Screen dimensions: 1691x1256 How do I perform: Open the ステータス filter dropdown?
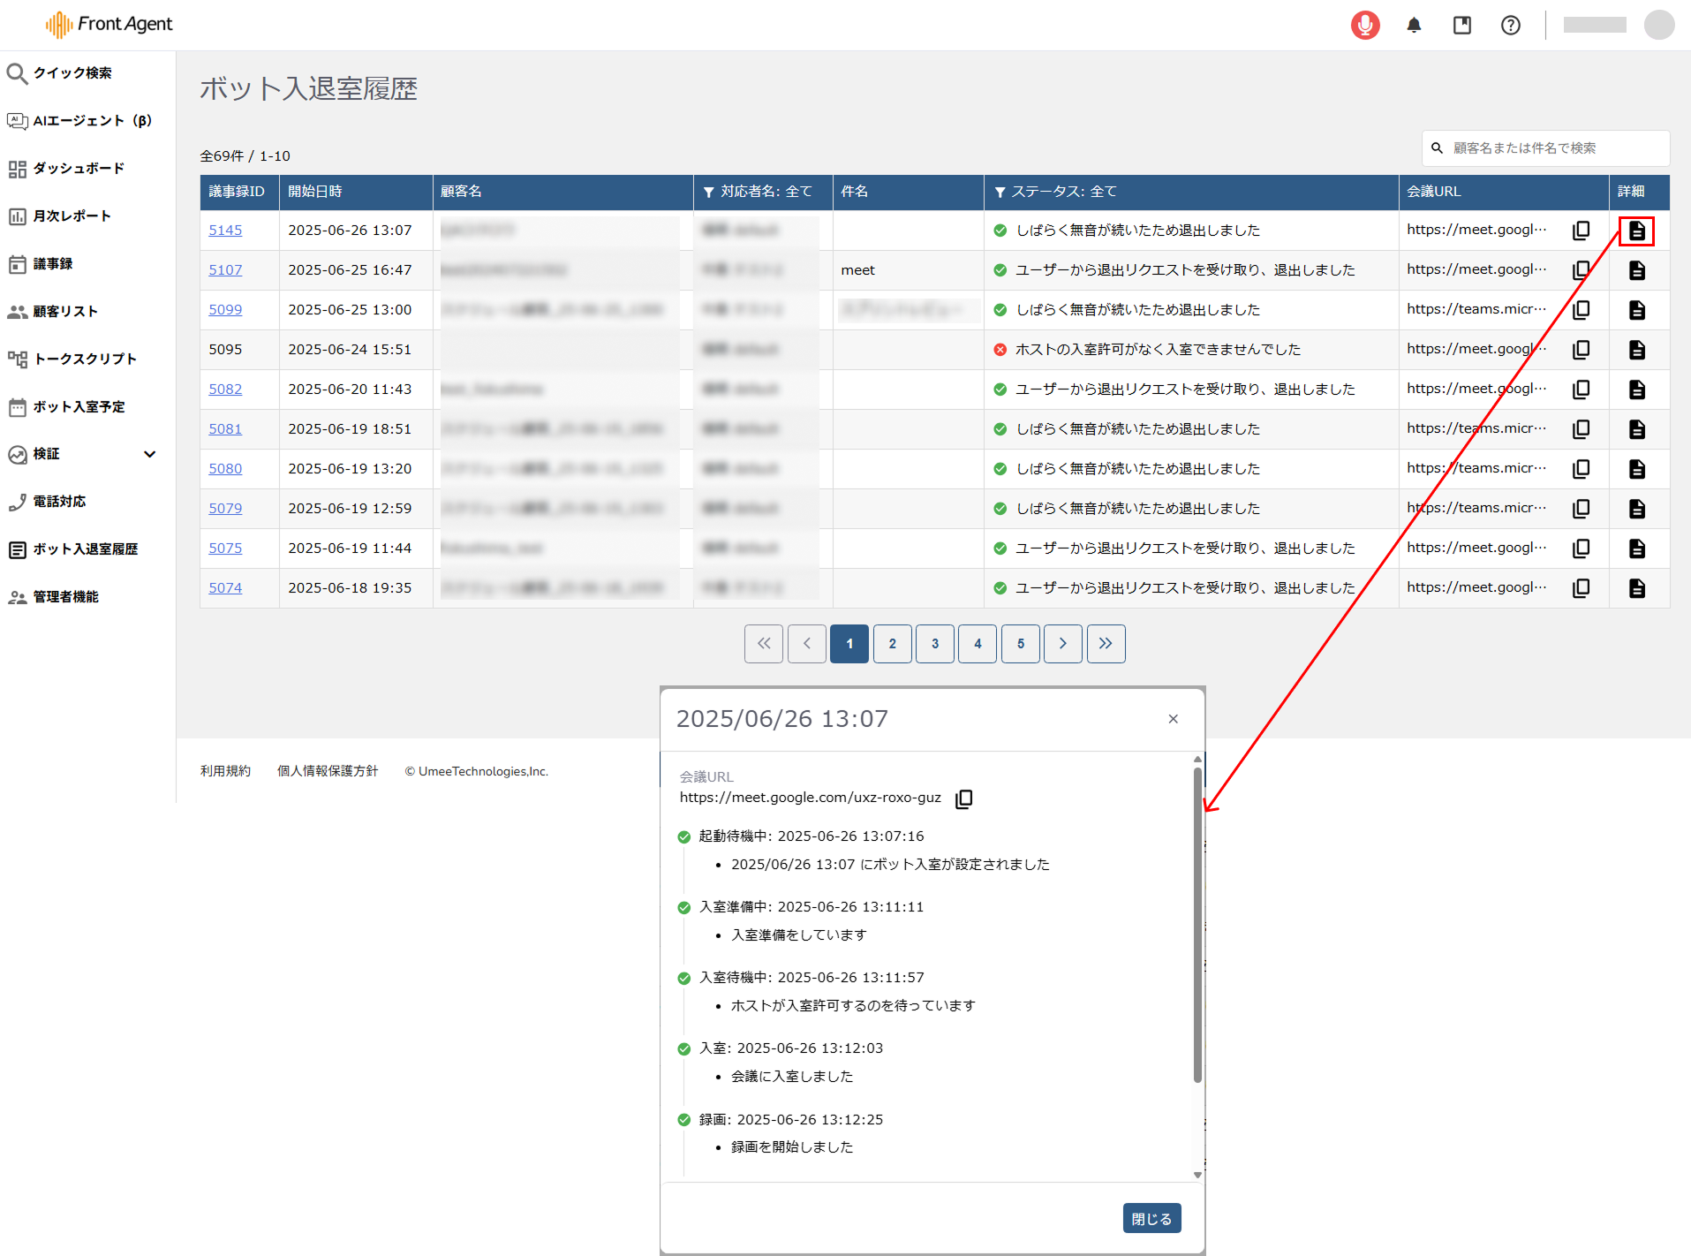(x=1055, y=192)
